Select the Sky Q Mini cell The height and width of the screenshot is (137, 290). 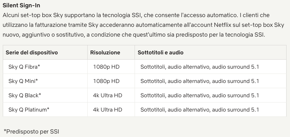coord(45,81)
